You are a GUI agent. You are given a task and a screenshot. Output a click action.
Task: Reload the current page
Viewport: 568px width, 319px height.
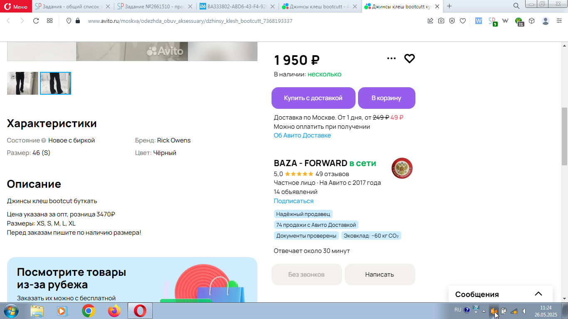point(36,21)
